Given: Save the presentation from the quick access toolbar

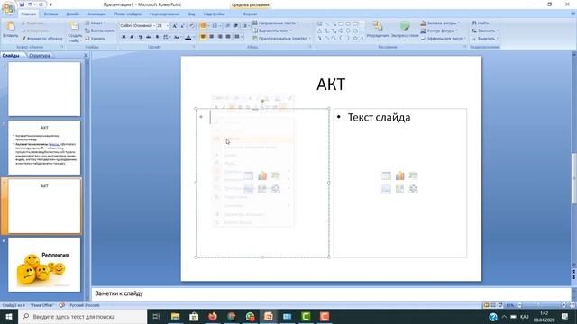Looking at the screenshot, I should click(22, 4).
